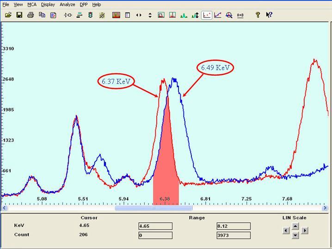
Task: Click the Count range maximum field 3973
Action: tap(234, 235)
